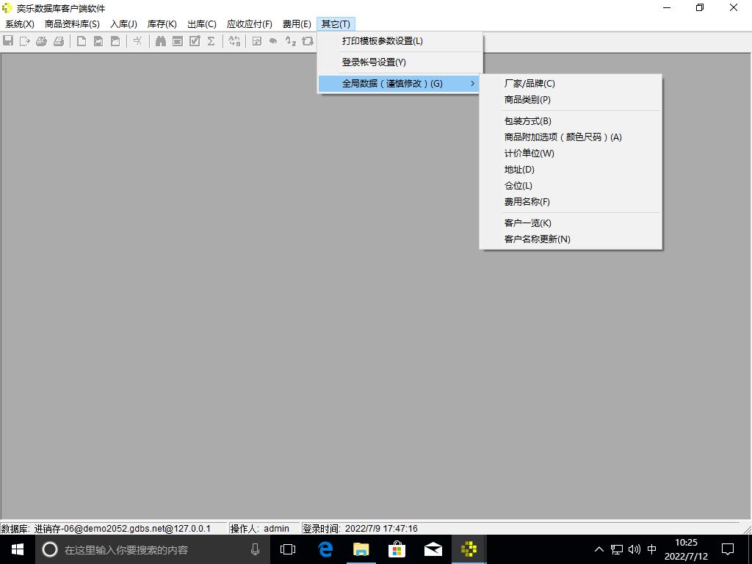Open the Microsoft Store taskbar icon
Screen dimensions: 752x564
397,549
